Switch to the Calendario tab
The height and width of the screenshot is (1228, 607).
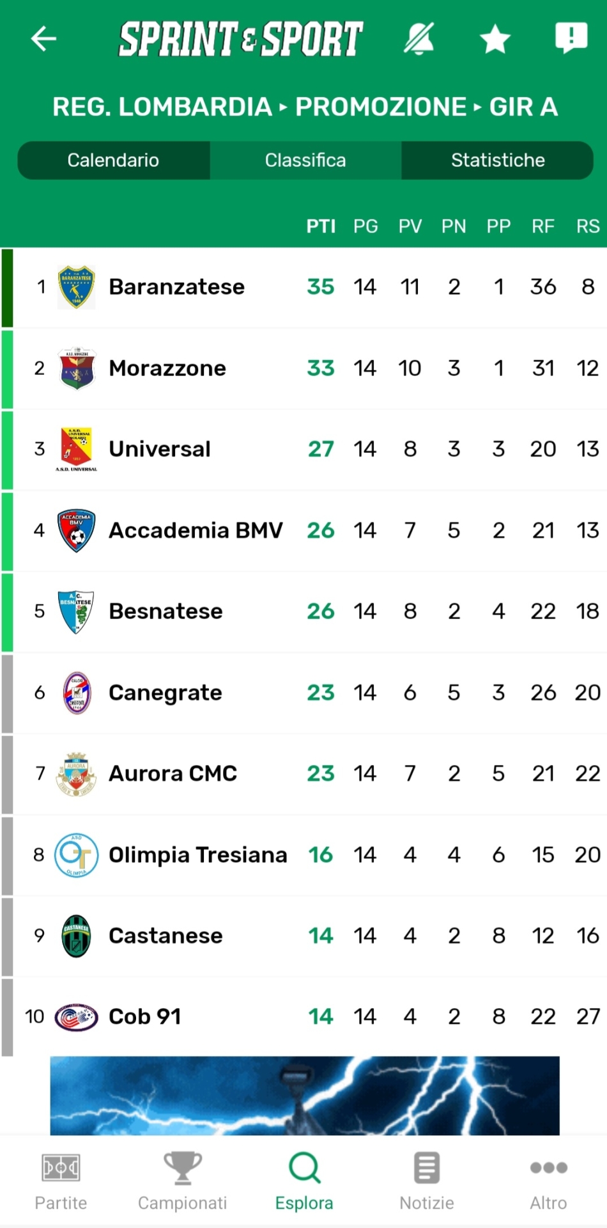click(113, 160)
